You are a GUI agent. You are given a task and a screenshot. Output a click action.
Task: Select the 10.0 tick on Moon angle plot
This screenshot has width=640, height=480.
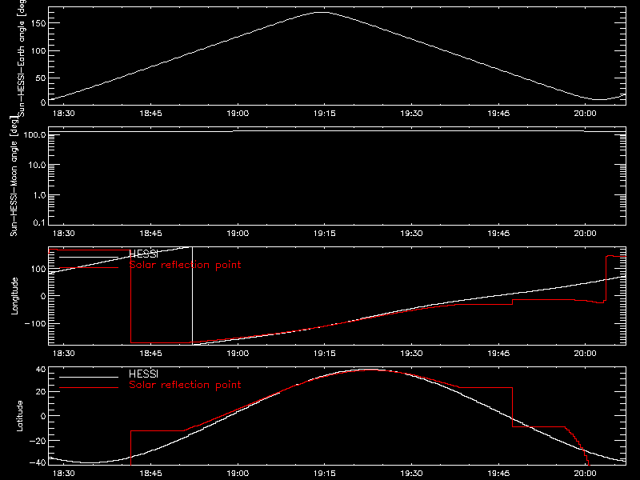coord(37,165)
